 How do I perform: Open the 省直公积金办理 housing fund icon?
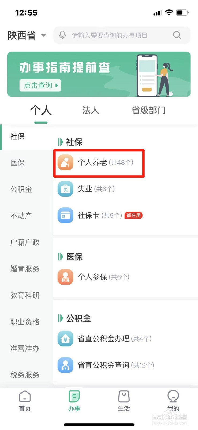coord(65,339)
